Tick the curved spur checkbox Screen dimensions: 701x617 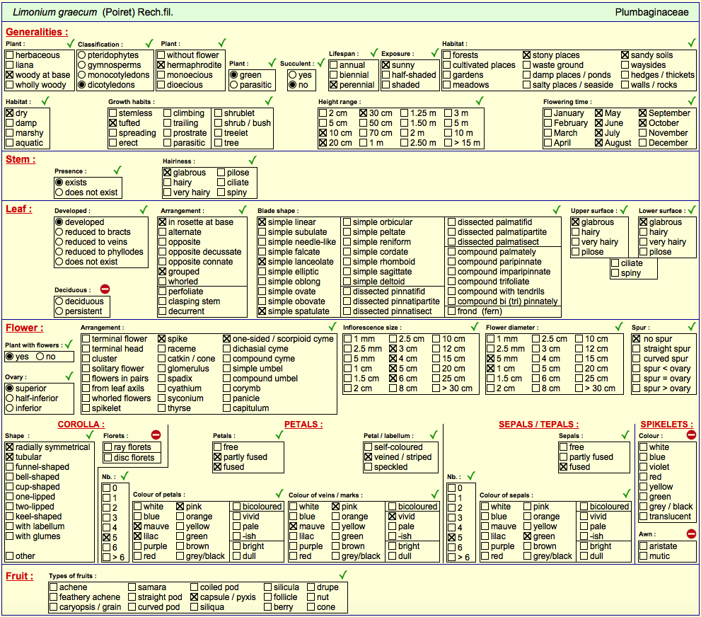tap(637, 359)
